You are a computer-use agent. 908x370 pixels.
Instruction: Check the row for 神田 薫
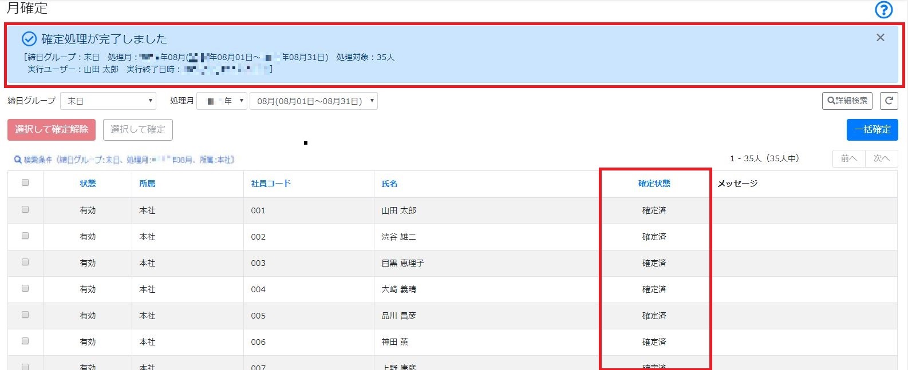click(25, 341)
